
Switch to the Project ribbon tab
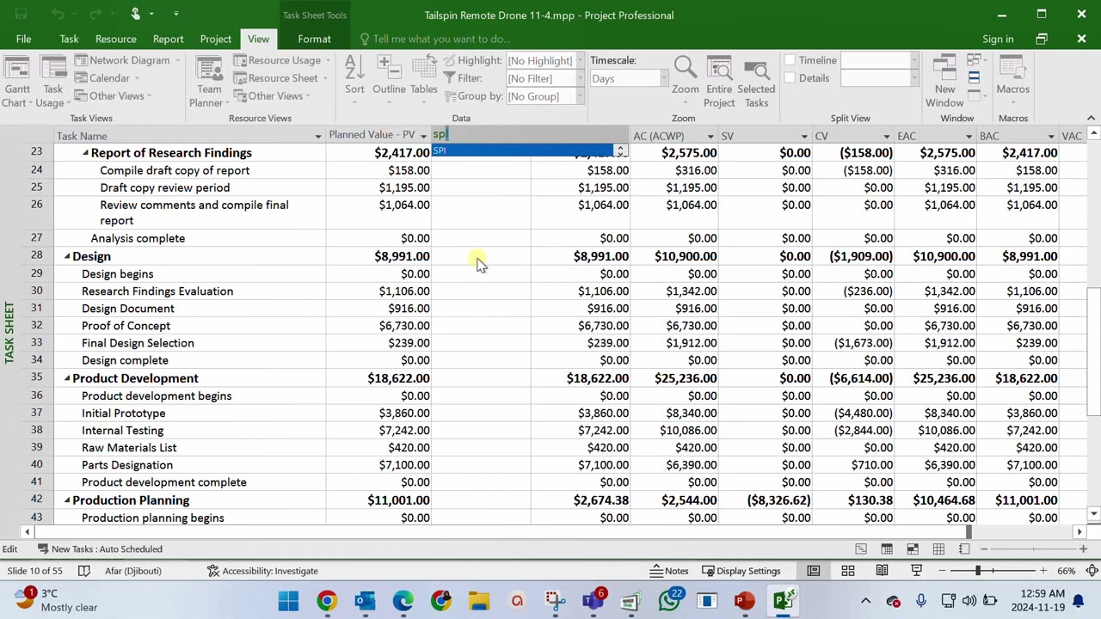pyautogui.click(x=215, y=39)
